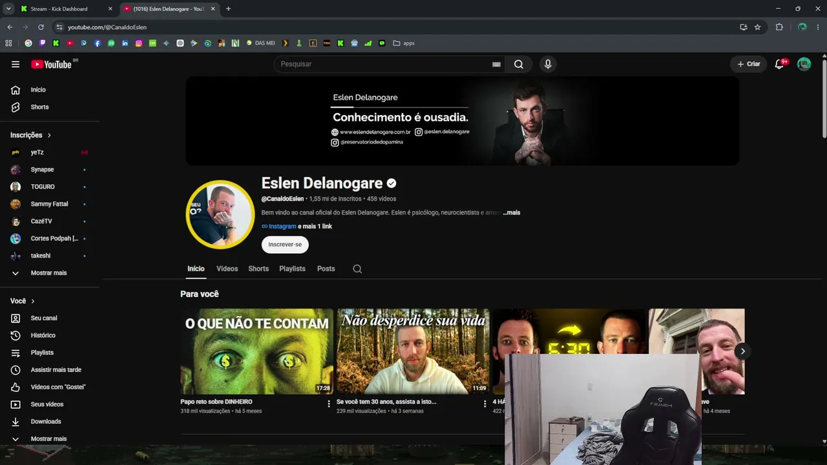Open options for Se você tem 30 anos video
The height and width of the screenshot is (465, 827).
coord(485,404)
